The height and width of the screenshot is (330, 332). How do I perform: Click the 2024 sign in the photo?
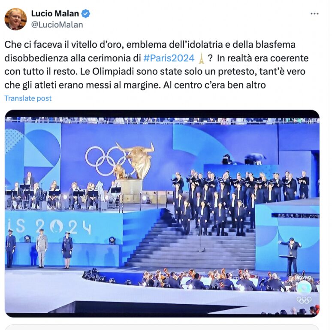(63, 227)
